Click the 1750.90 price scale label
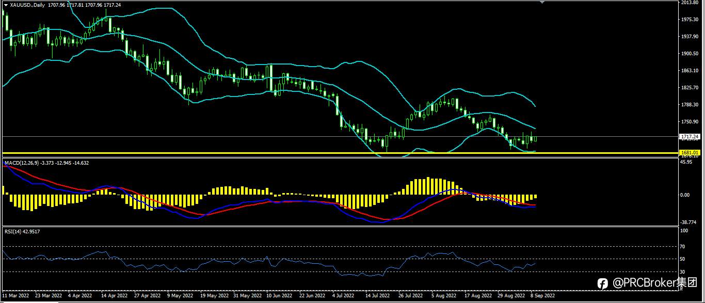This screenshot has height=303, width=705. coord(690,122)
